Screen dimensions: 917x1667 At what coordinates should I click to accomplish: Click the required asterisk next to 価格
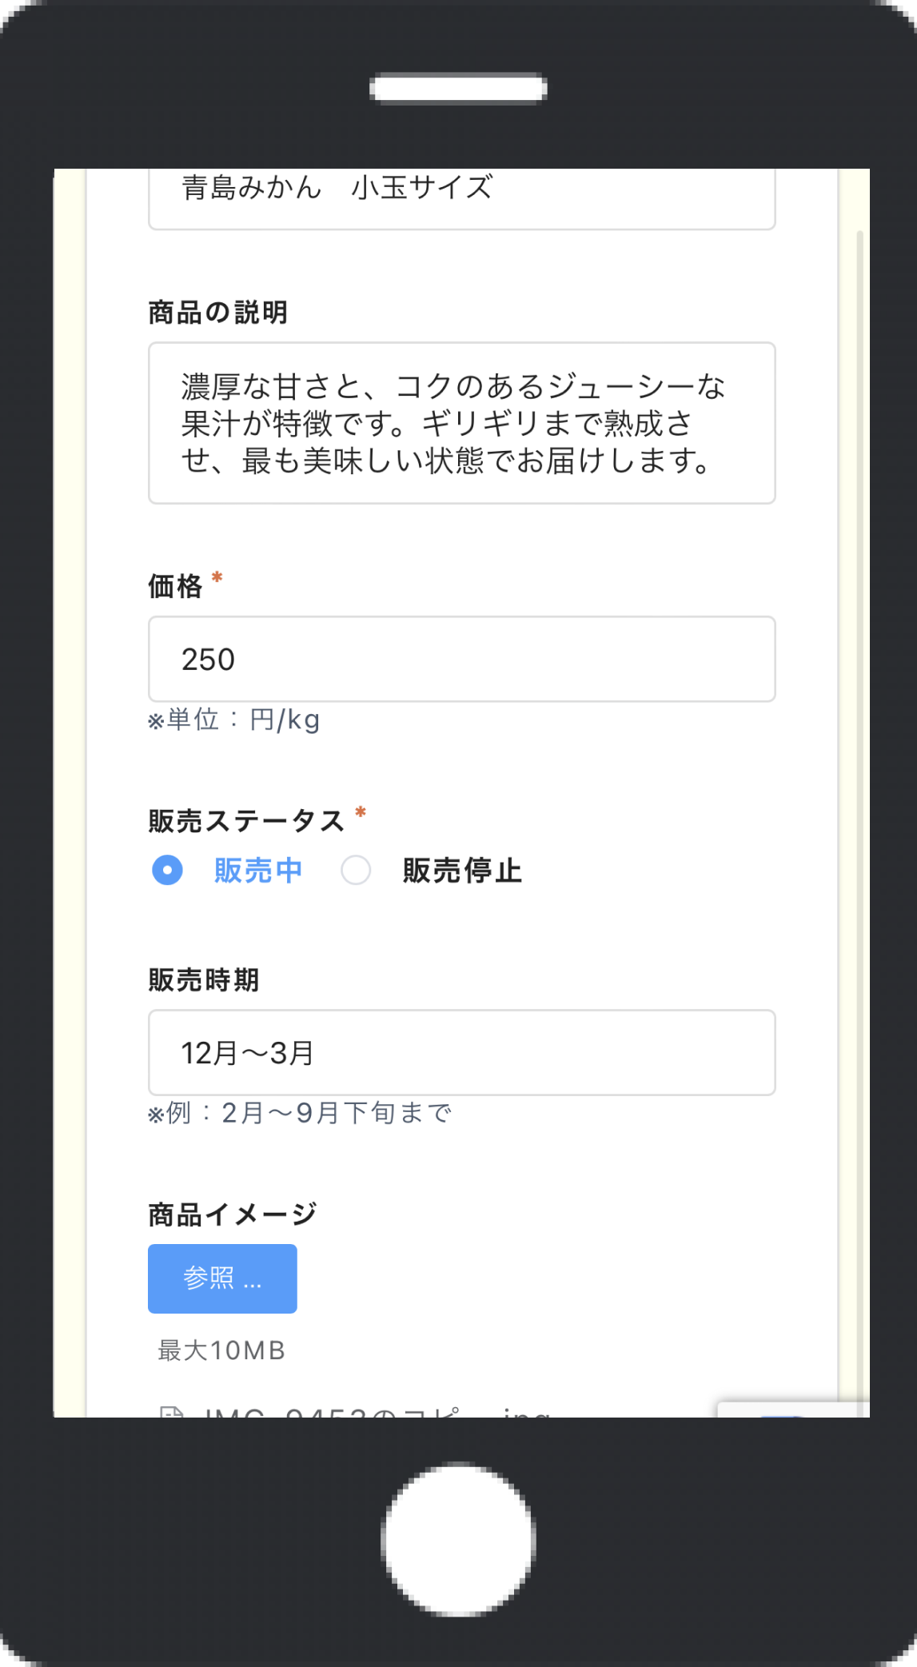pyautogui.click(x=217, y=578)
